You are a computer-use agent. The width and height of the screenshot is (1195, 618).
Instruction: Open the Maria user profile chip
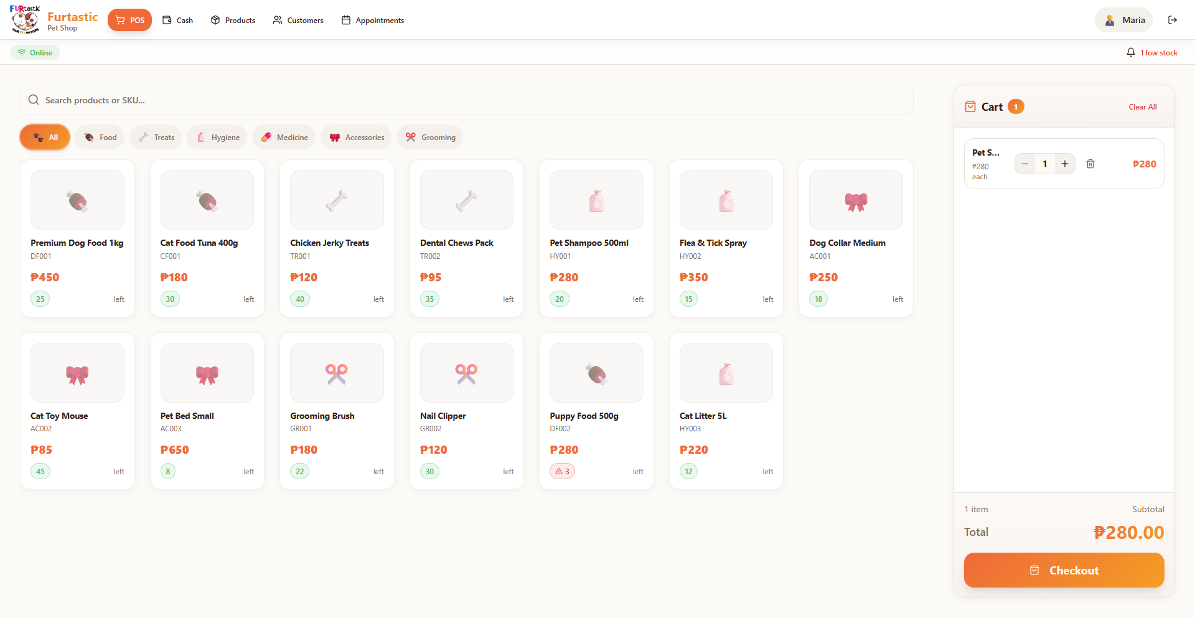coord(1124,20)
